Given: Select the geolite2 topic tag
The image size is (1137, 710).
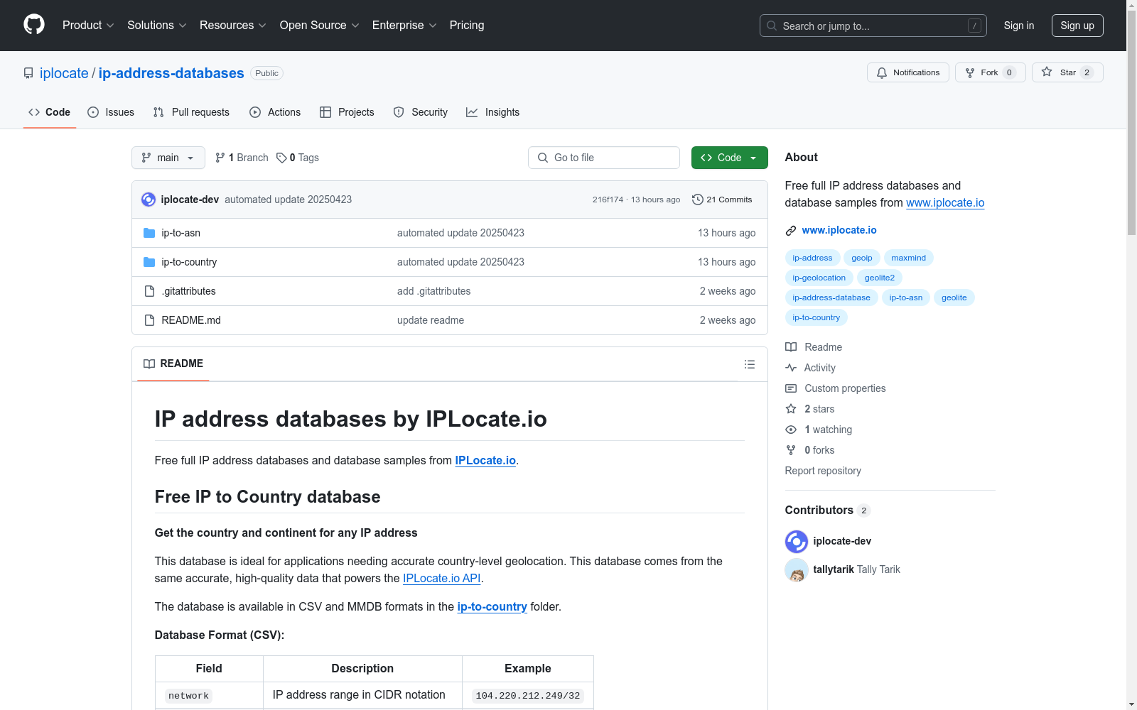Looking at the screenshot, I should tap(880, 278).
